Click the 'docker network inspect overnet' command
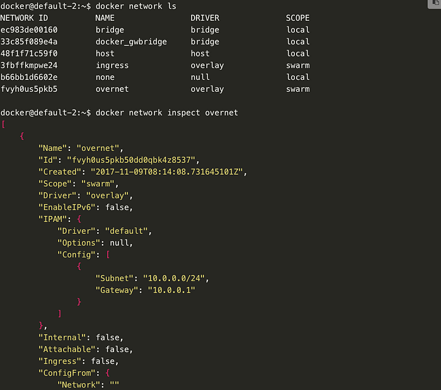Image resolution: width=441 pixels, height=390 pixels. tap(167, 113)
